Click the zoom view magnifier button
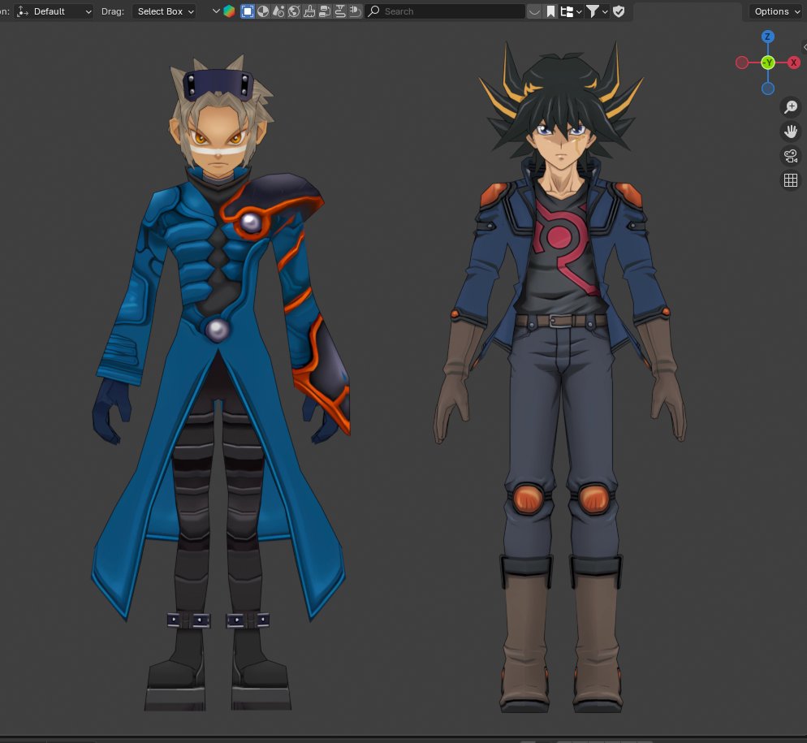This screenshot has width=807, height=743. (x=791, y=107)
